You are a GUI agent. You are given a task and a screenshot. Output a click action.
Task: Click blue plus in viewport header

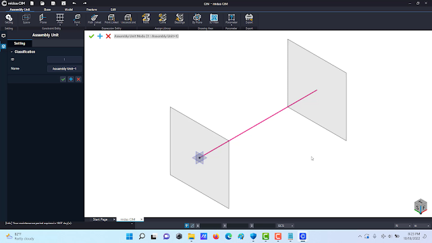point(100,36)
